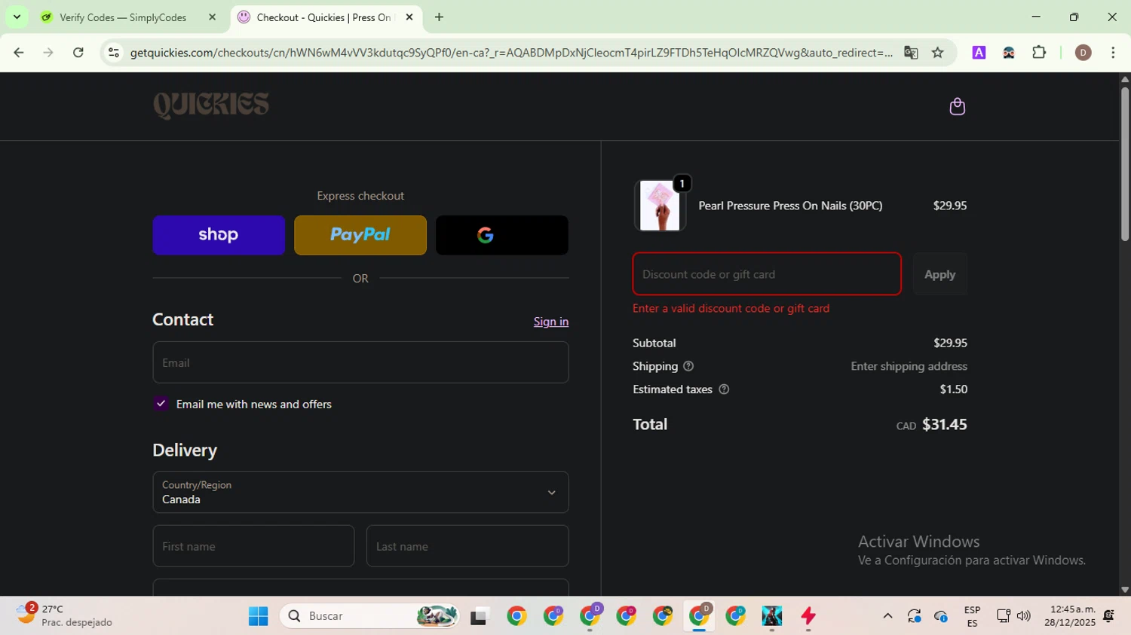Open the purple A extension icon

(979, 53)
